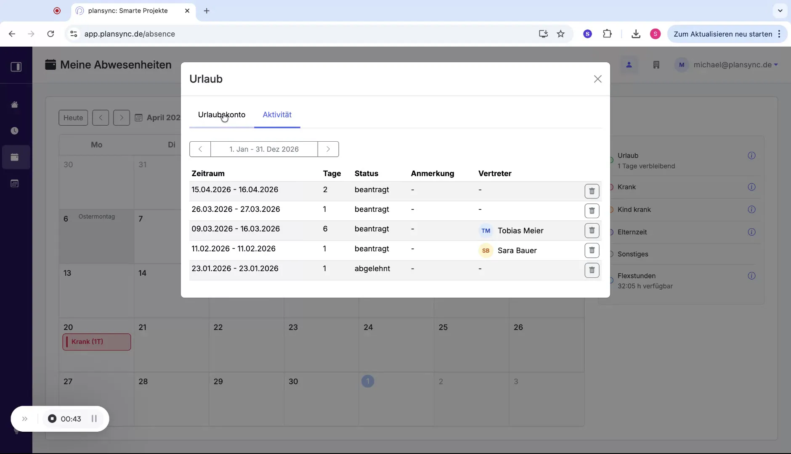This screenshot has width=791, height=454.
Task: Reload the page in browser
Action: 50,34
